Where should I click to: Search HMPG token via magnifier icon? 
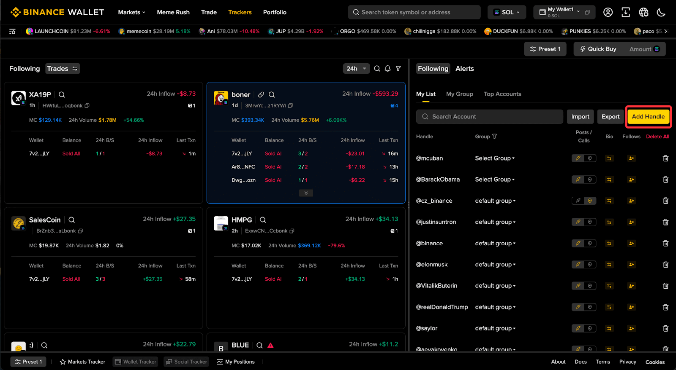tap(263, 220)
